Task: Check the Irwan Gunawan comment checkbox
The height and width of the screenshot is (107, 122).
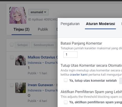Action: (12, 85)
